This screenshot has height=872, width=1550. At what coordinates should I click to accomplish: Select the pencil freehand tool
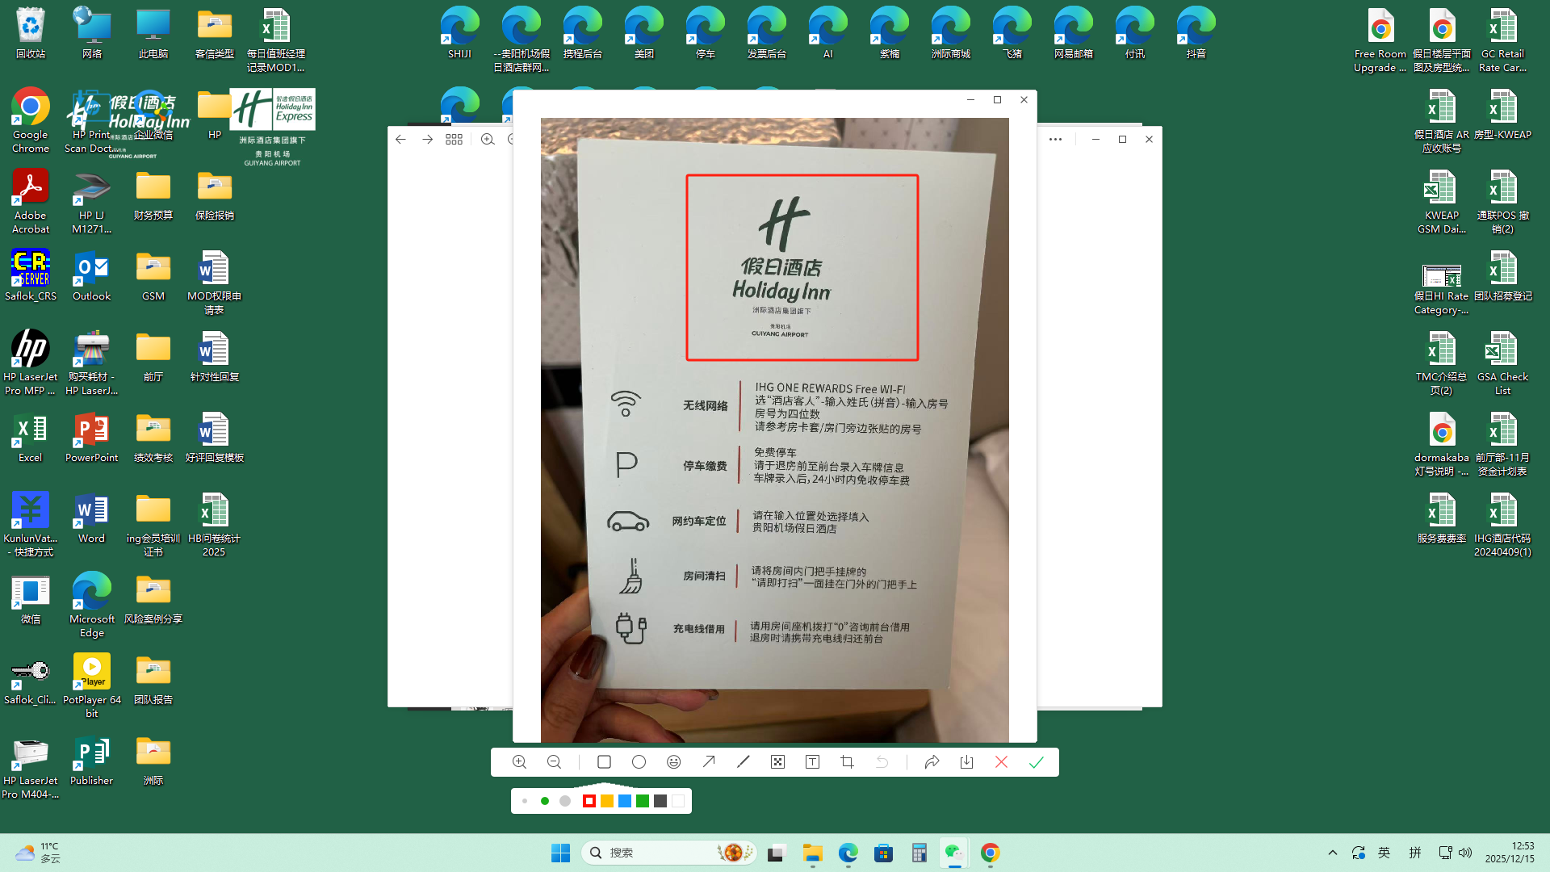pos(744,762)
